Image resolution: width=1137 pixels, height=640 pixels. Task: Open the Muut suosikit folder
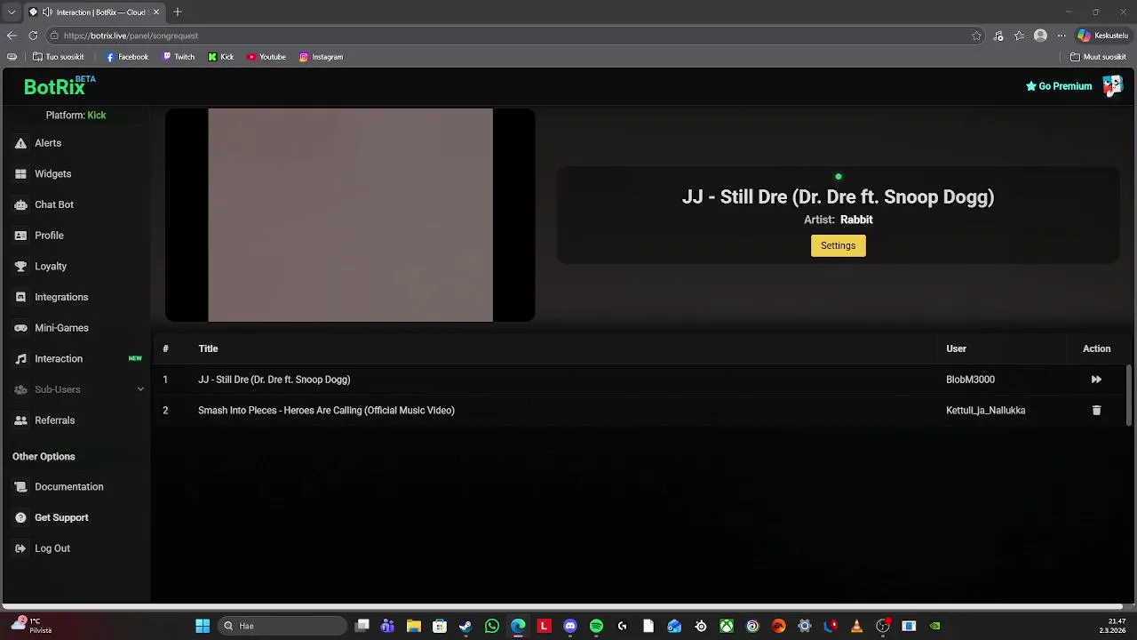[1099, 57]
